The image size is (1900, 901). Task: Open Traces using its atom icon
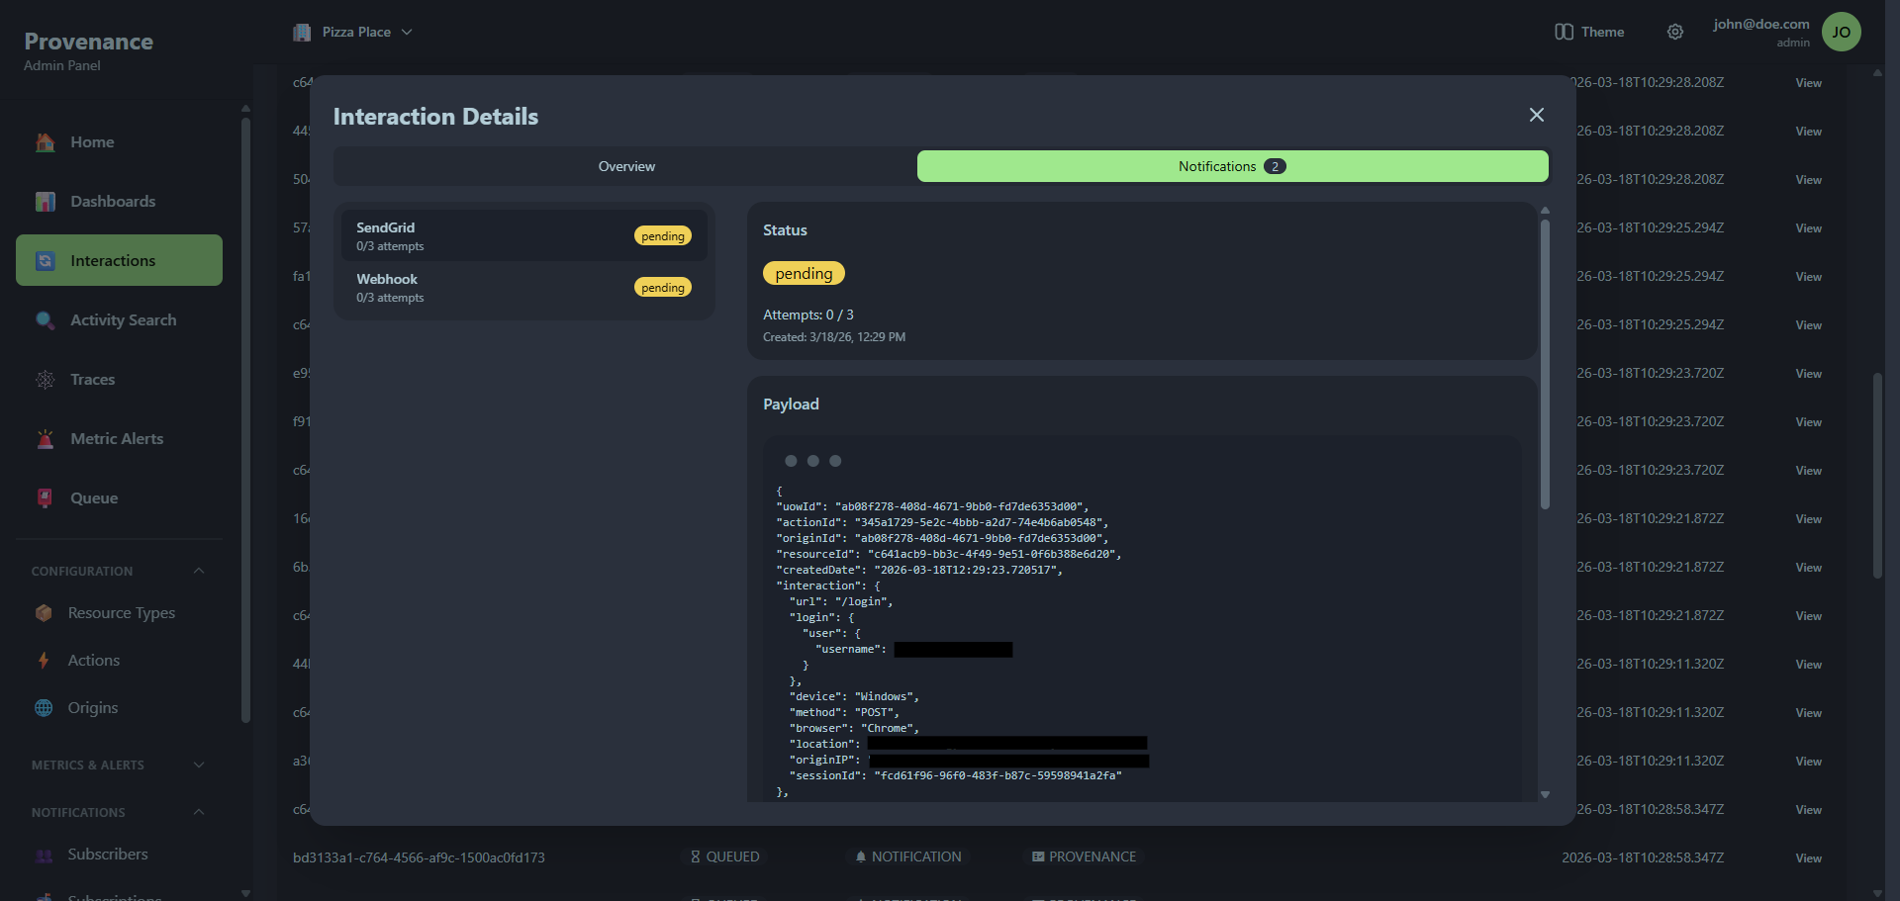tap(46, 380)
